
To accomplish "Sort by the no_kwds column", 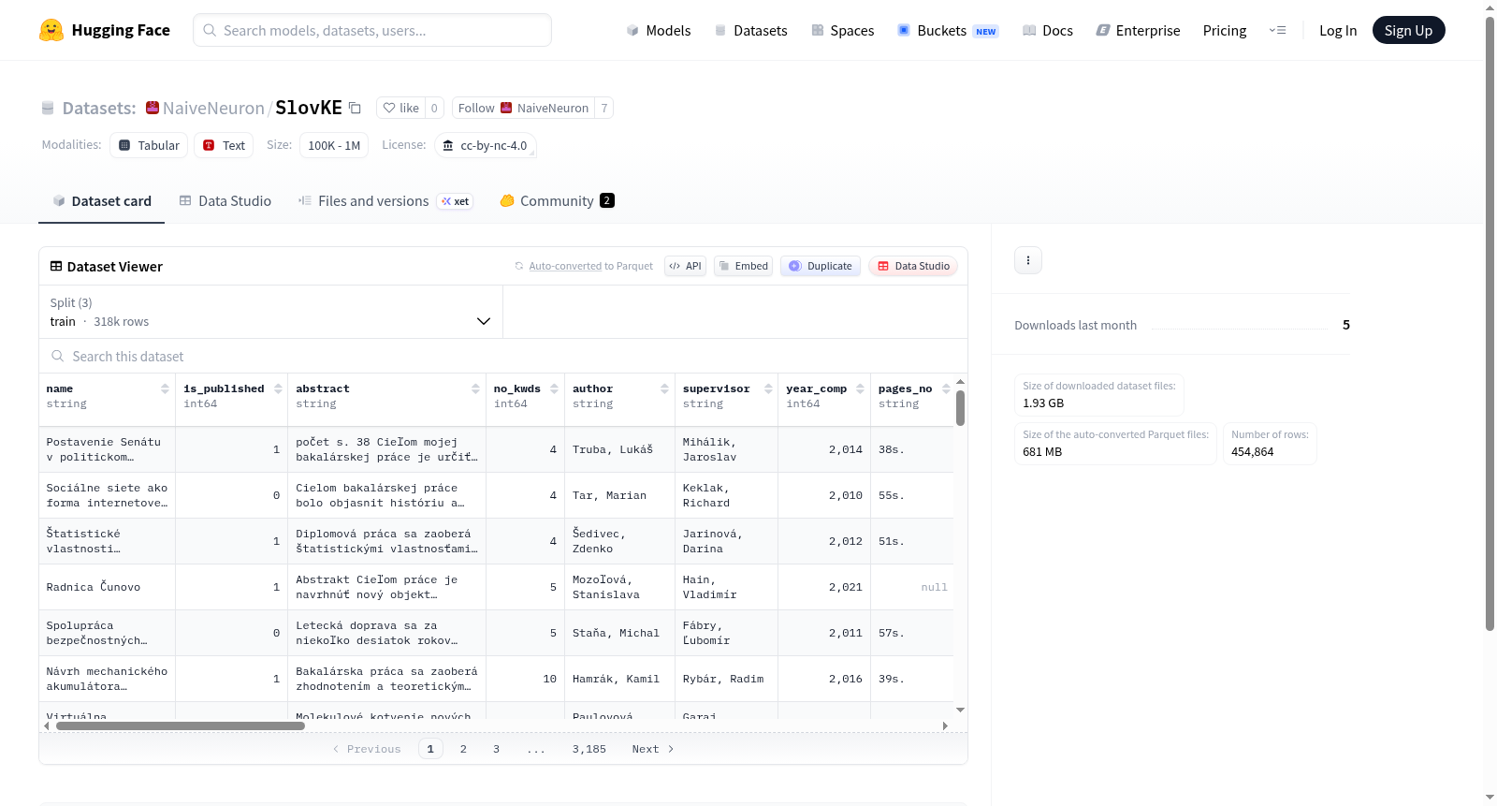I will tap(554, 388).
